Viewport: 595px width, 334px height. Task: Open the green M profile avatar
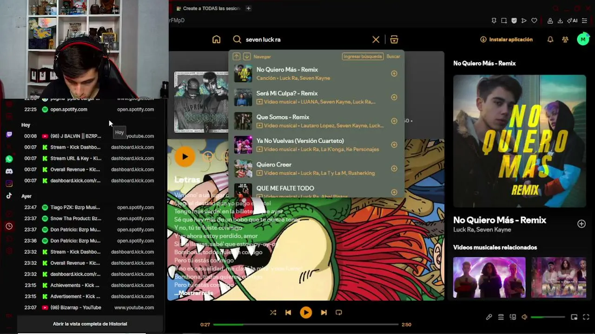(583, 39)
